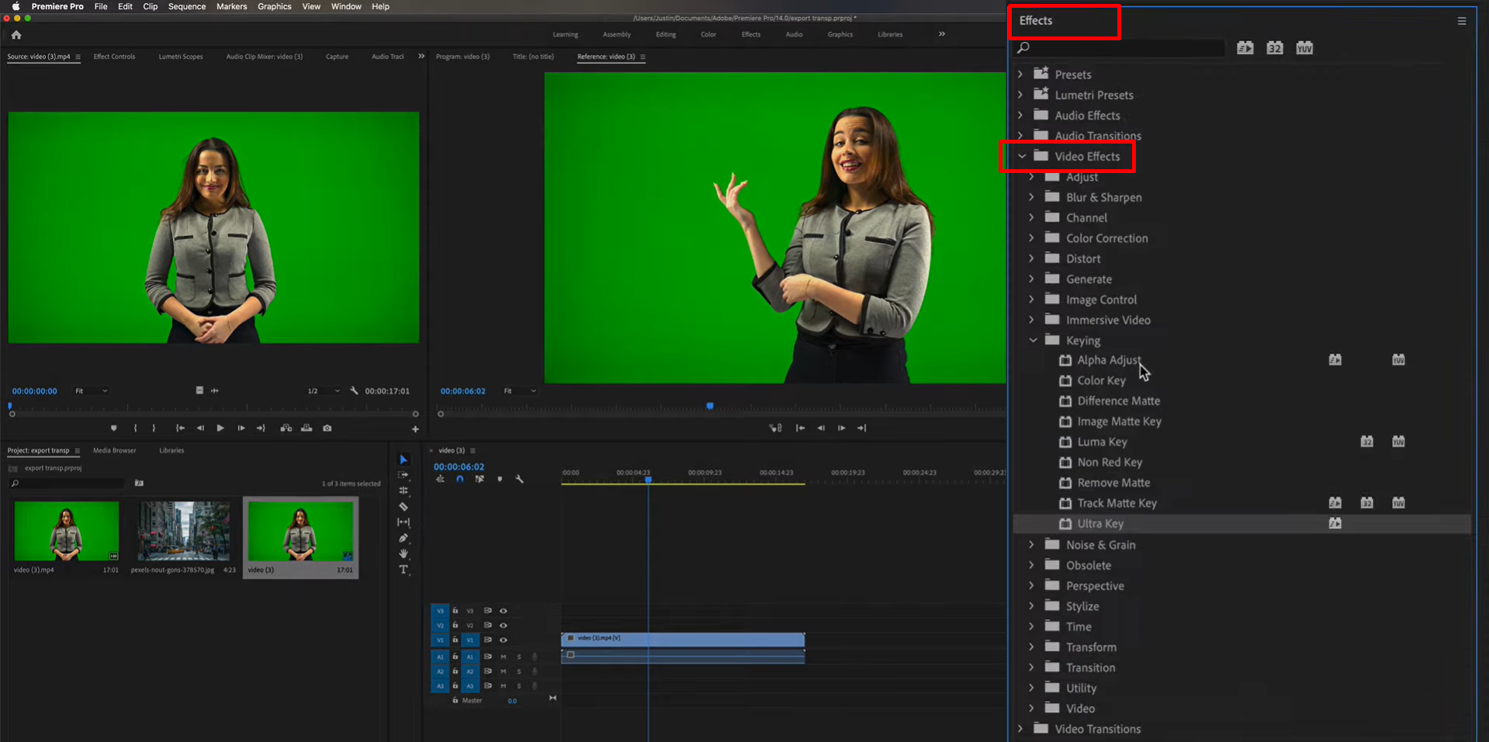
Task: Select the Razor tool
Action: point(403,506)
